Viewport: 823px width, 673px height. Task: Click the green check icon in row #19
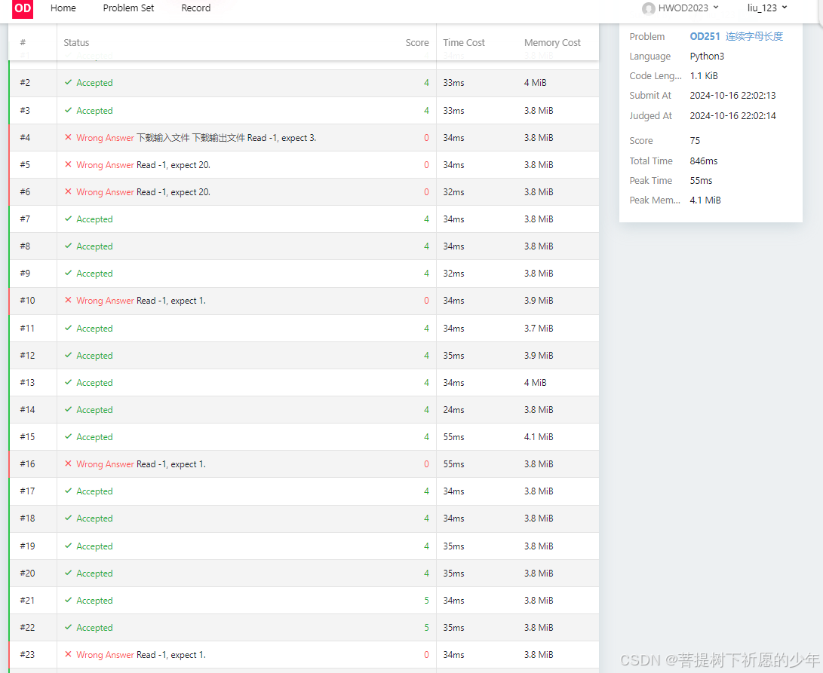pyautogui.click(x=68, y=546)
